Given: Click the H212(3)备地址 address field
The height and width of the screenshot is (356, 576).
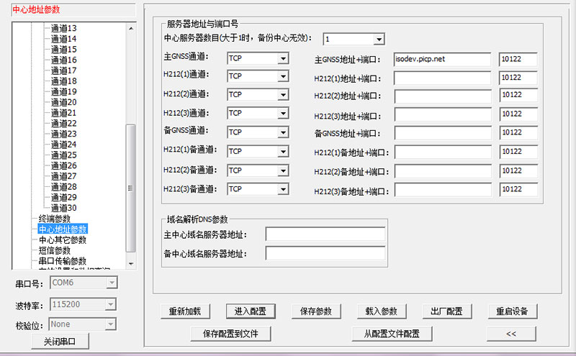Looking at the screenshot, I should [443, 190].
